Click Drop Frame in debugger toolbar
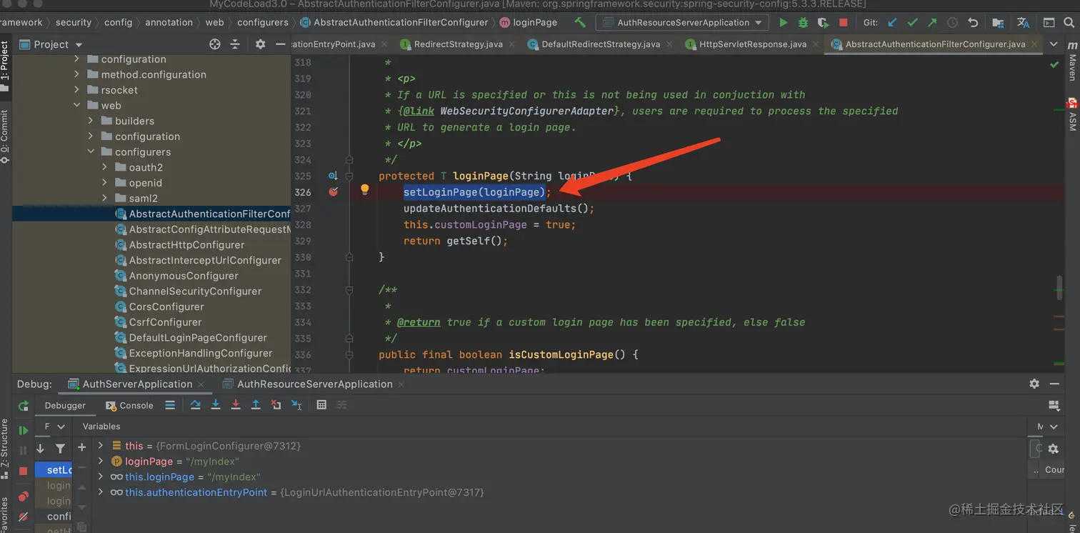 point(276,405)
